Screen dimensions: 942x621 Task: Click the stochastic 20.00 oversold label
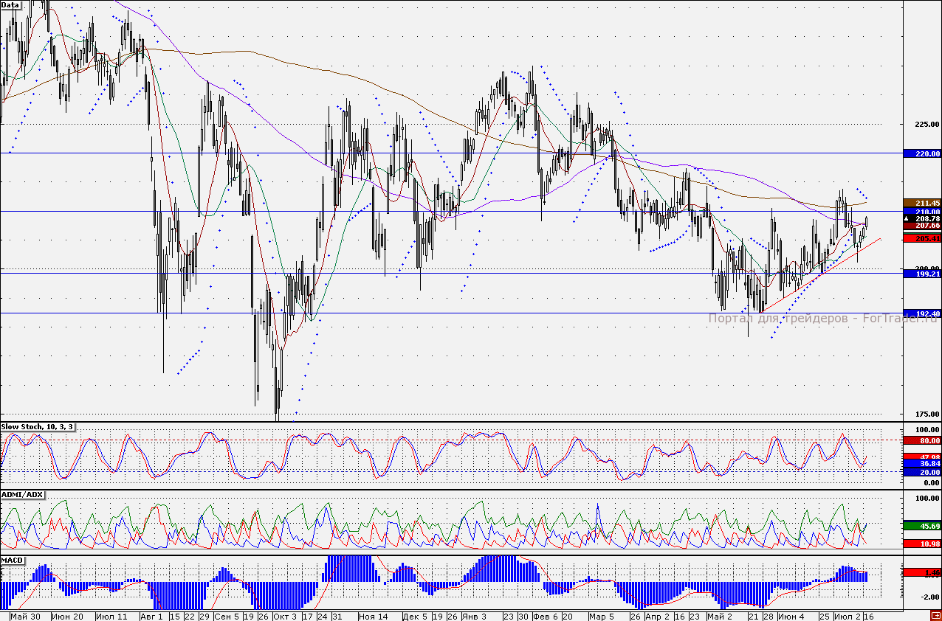click(x=922, y=472)
